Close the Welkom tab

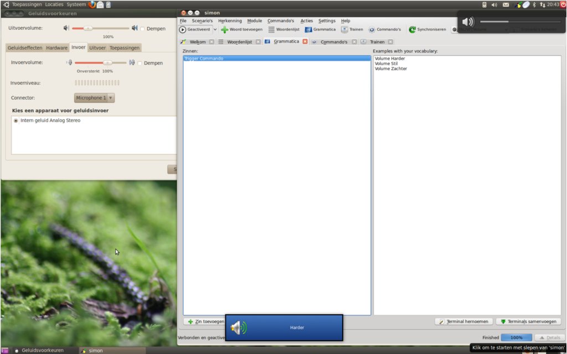212,42
